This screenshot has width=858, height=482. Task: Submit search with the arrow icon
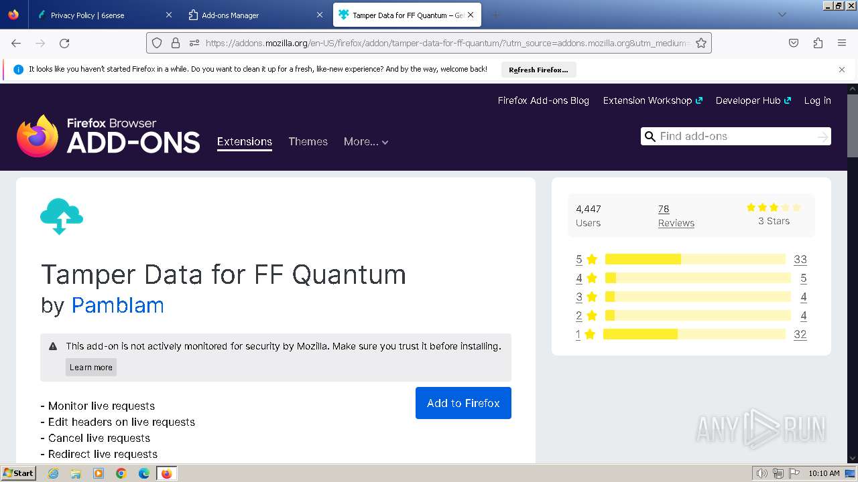click(x=822, y=137)
